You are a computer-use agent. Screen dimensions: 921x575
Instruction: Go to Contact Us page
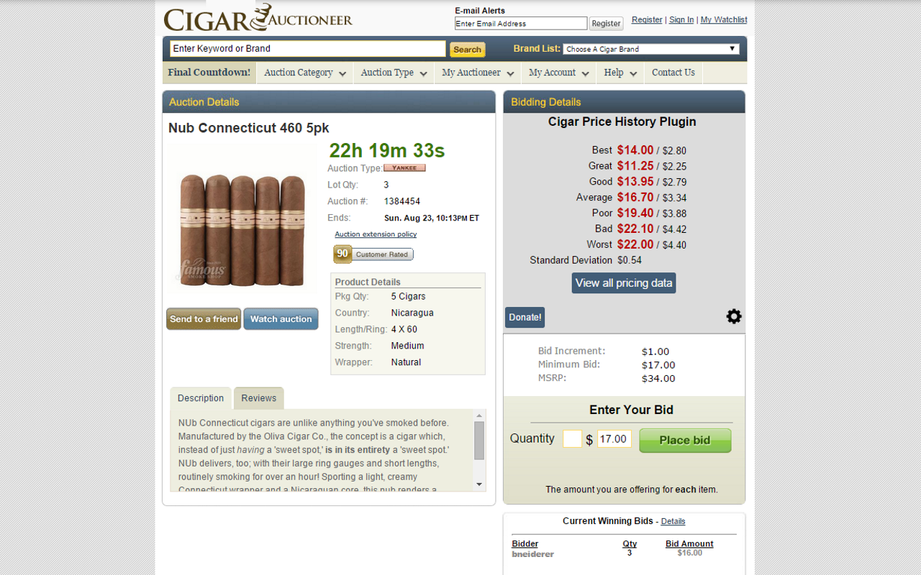point(673,73)
